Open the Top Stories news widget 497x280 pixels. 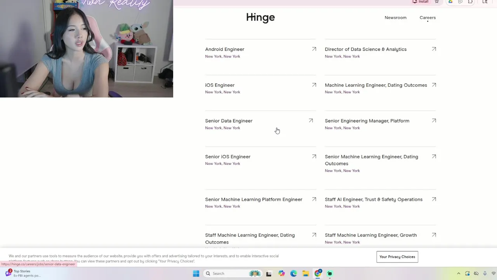[x=23, y=273]
